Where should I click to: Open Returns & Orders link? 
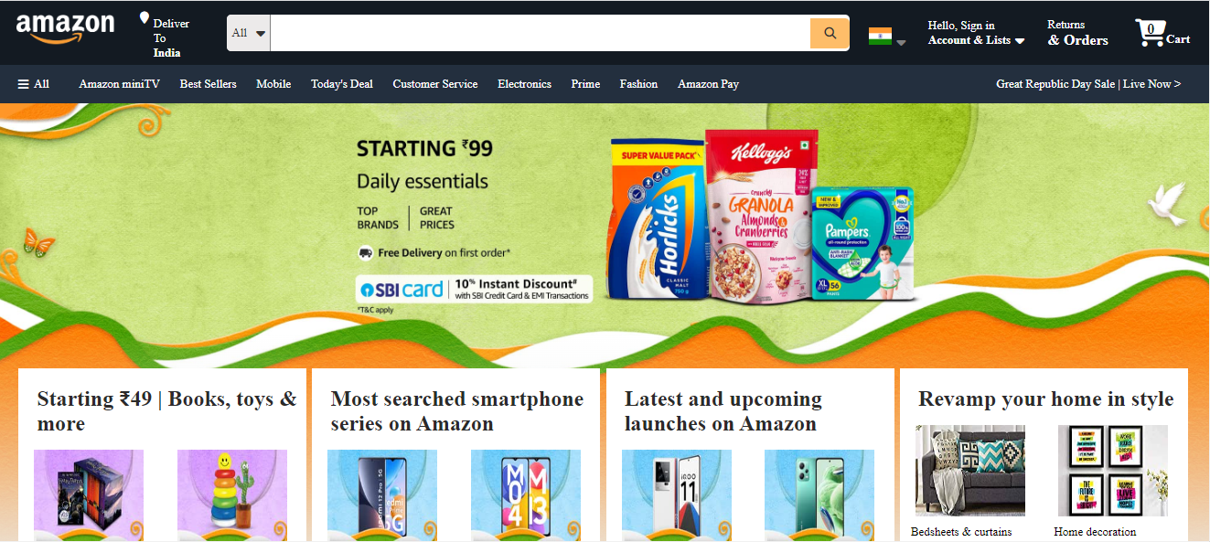click(x=1077, y=33)
